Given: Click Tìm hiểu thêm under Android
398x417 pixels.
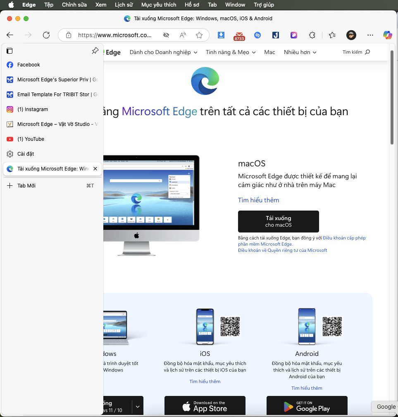Looking at the screenshot, I should 307,388.
